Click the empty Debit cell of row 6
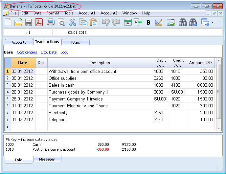 point(161,106)
